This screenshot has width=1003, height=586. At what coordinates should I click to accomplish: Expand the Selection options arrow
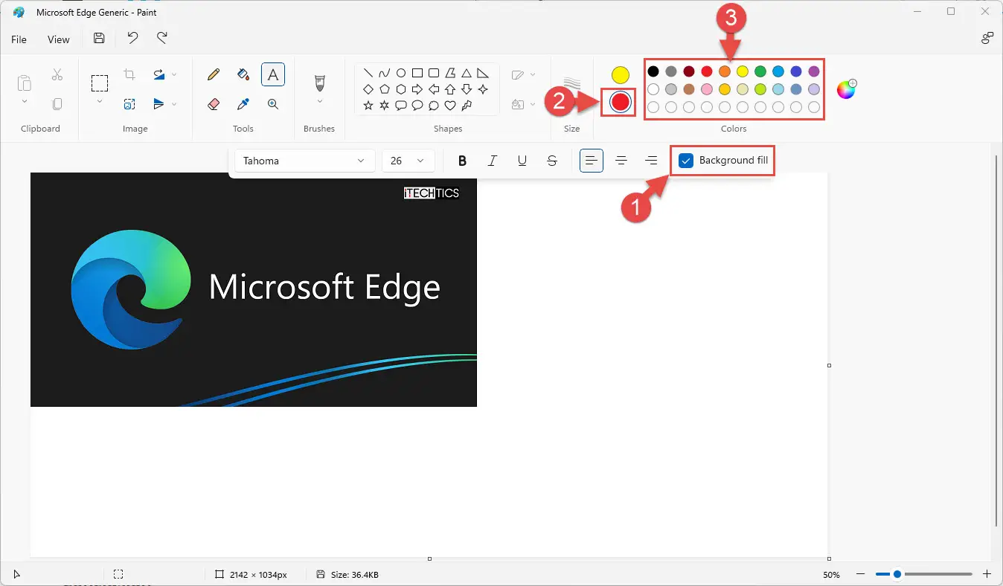tap(100, 101)
